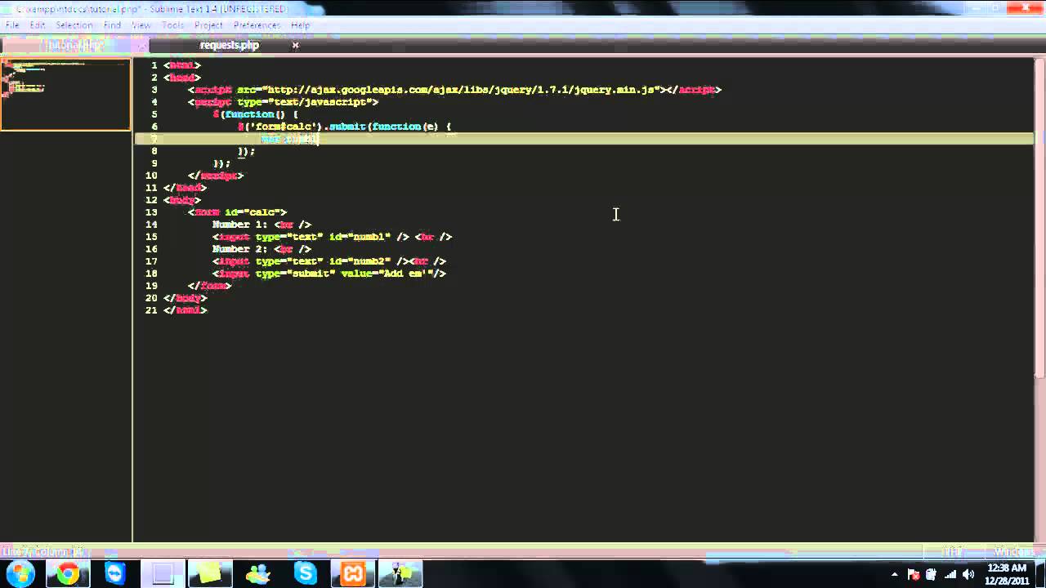The width and height of the screenshot is (1046, 588).
Task: Click the $(function() { line
Action: (x=256, y=114)
